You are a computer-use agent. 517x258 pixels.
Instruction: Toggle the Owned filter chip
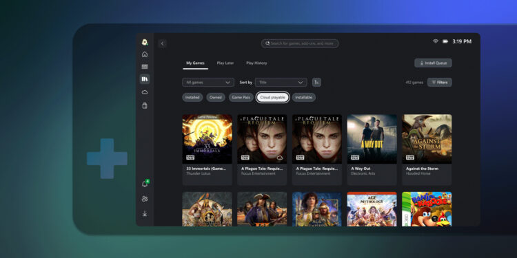[216, 98]
